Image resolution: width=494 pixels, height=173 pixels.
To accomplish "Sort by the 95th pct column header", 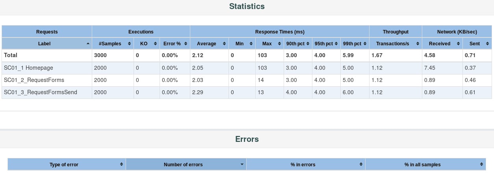I will pos(326,44).
